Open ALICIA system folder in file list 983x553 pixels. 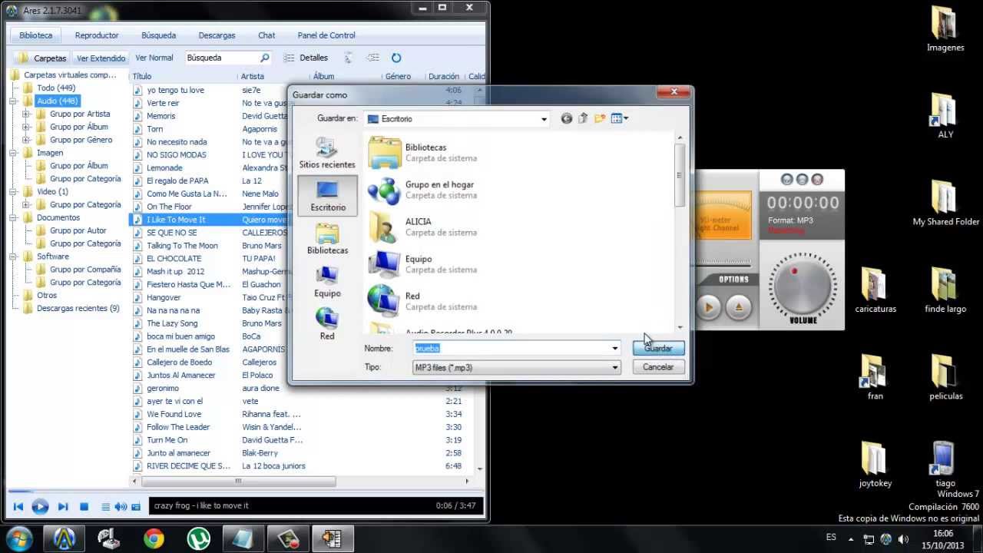422,227
